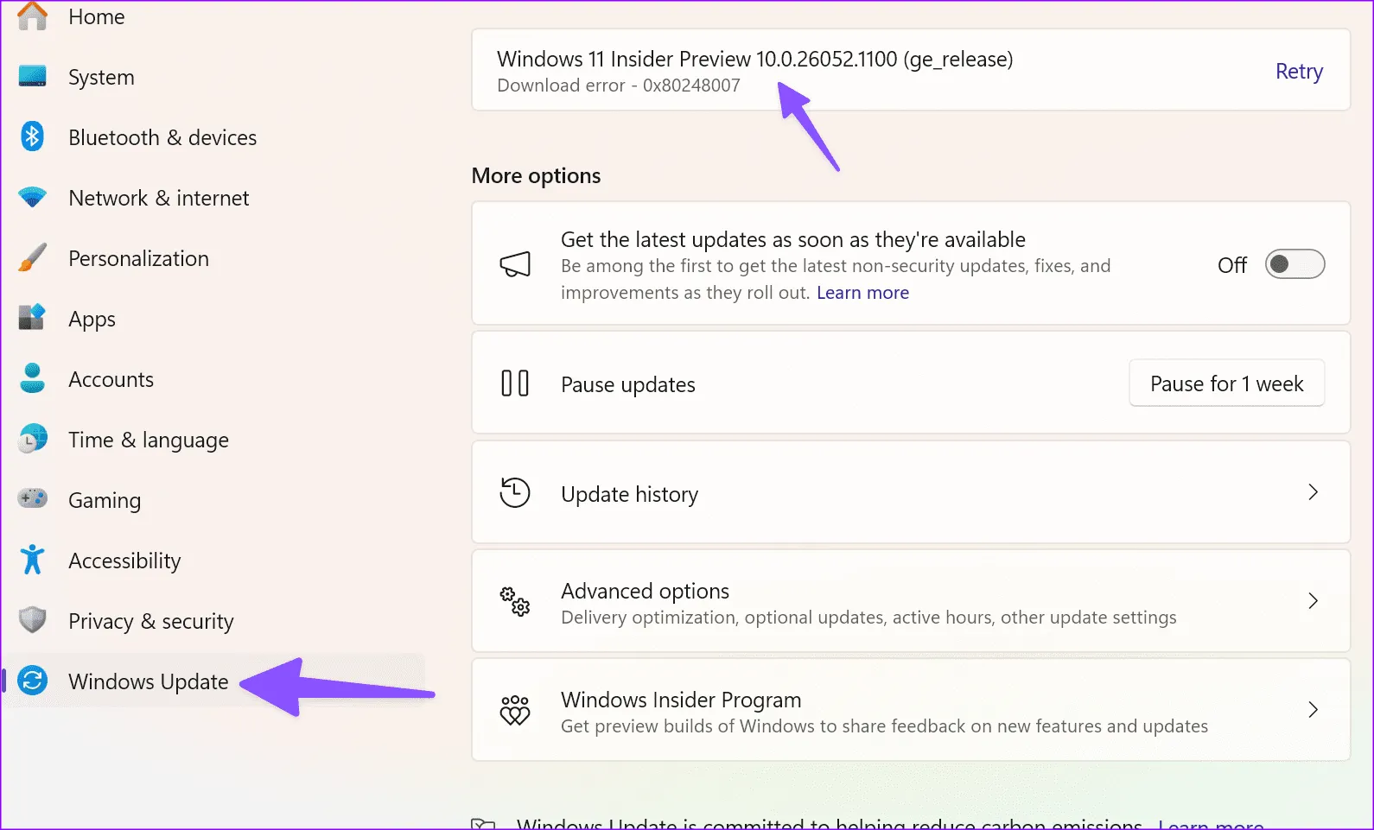Enable the latest updates toggle switch
This screenshot has height=830, width=1374.
[x=1294, y=264]
